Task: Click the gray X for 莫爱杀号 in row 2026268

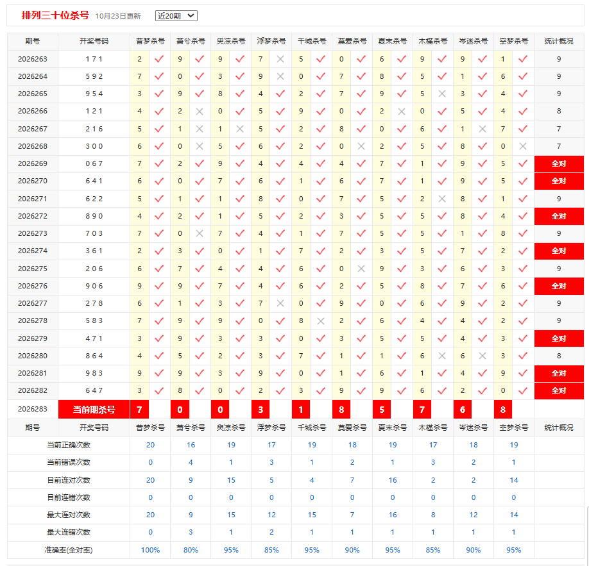Action: coord(361,146)
